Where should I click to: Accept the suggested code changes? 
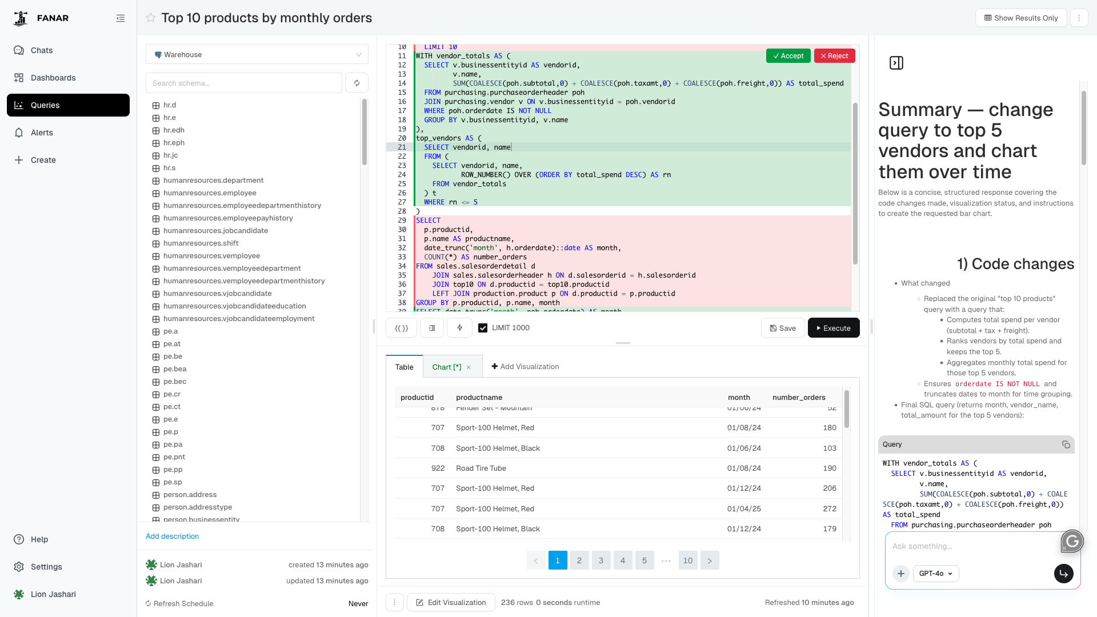tap(788, 55)
